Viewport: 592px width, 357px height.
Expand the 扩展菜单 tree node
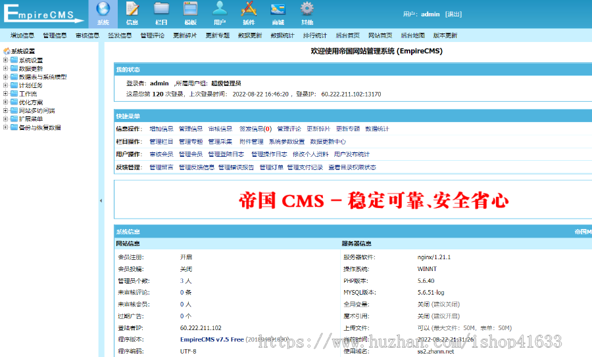(5, 119)
